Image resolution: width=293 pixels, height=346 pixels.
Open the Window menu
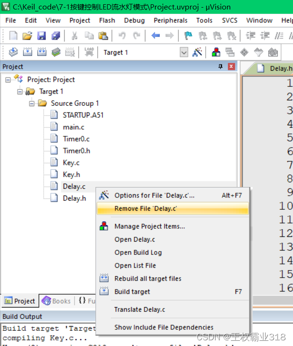click(x=259, y=20)
